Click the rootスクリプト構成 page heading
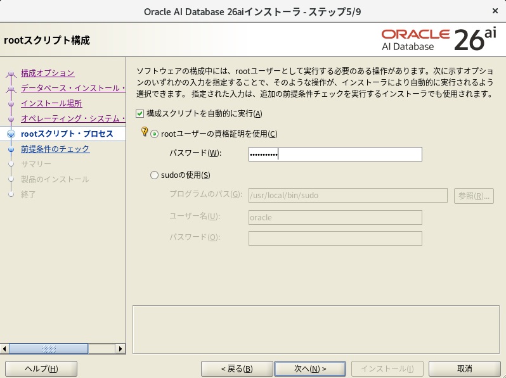Screen dimensions: 506x378 pyautogui.click(x=47, y=41)
